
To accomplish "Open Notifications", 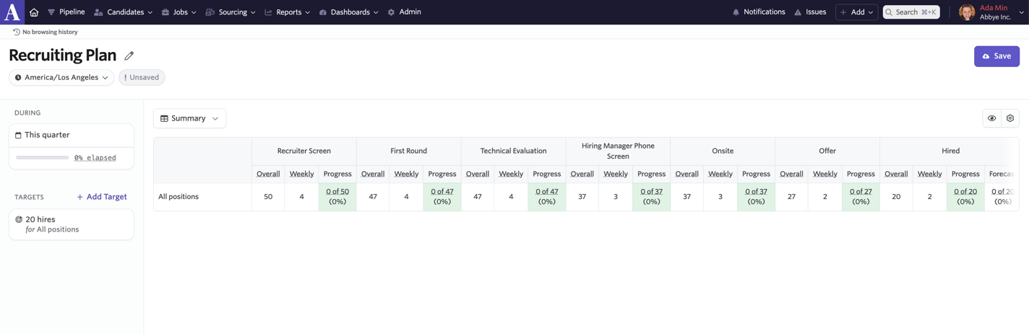I will (759, 12).
